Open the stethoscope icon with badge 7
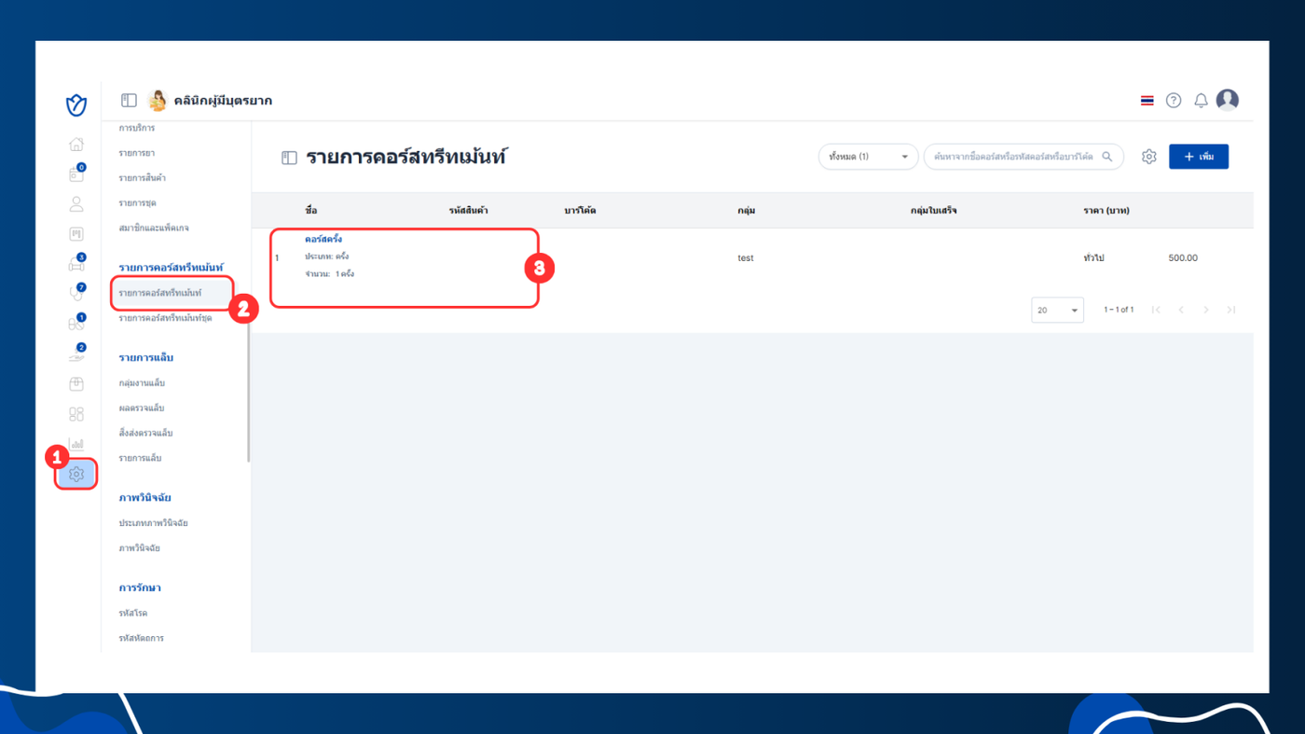Image resolution: width=1305 pixels, height=734 pixels. click(x=76, y=294)
